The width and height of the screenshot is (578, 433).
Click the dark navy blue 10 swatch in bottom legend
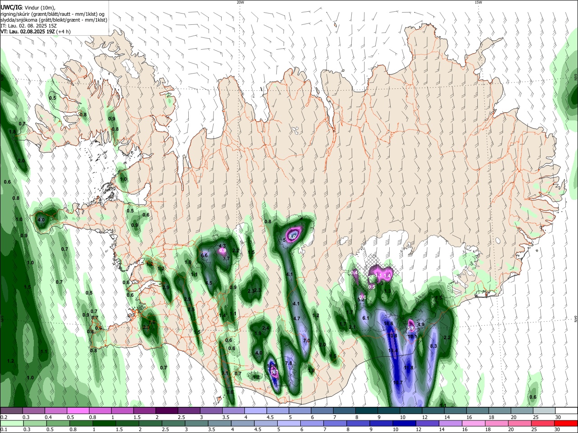tap(403, 423)
